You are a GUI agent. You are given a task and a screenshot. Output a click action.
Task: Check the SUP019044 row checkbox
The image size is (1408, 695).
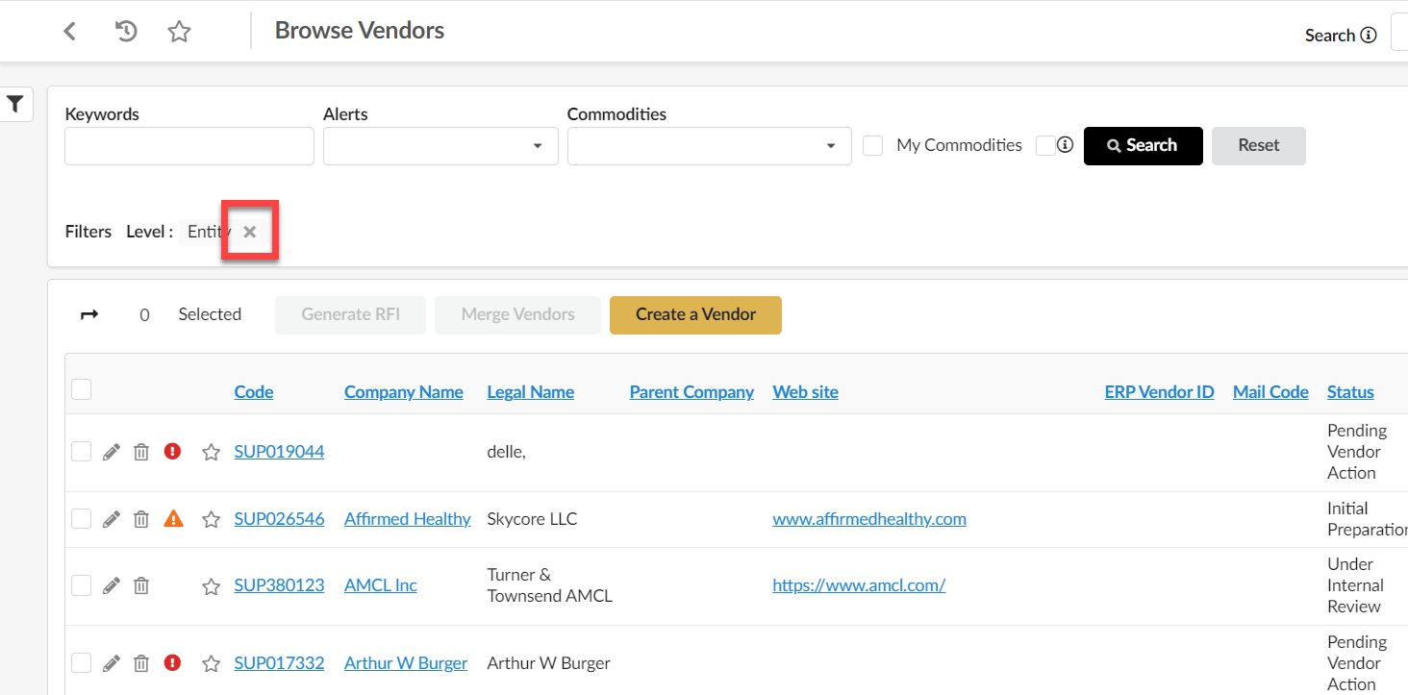click(82, 452)
